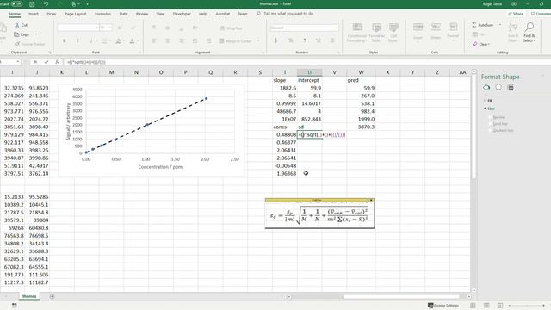Enable Wrap Text

[232, 28]
